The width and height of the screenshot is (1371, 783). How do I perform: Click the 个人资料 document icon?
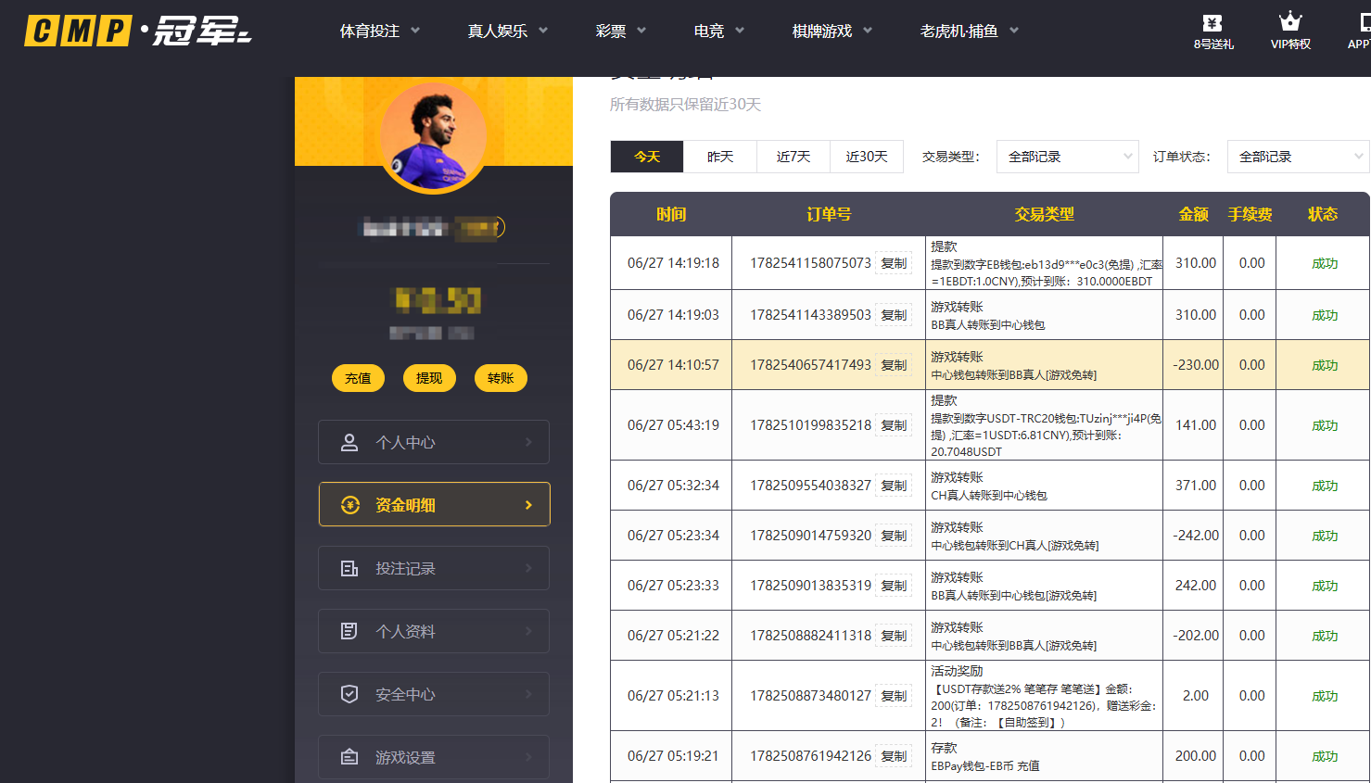tap(349, 631)
